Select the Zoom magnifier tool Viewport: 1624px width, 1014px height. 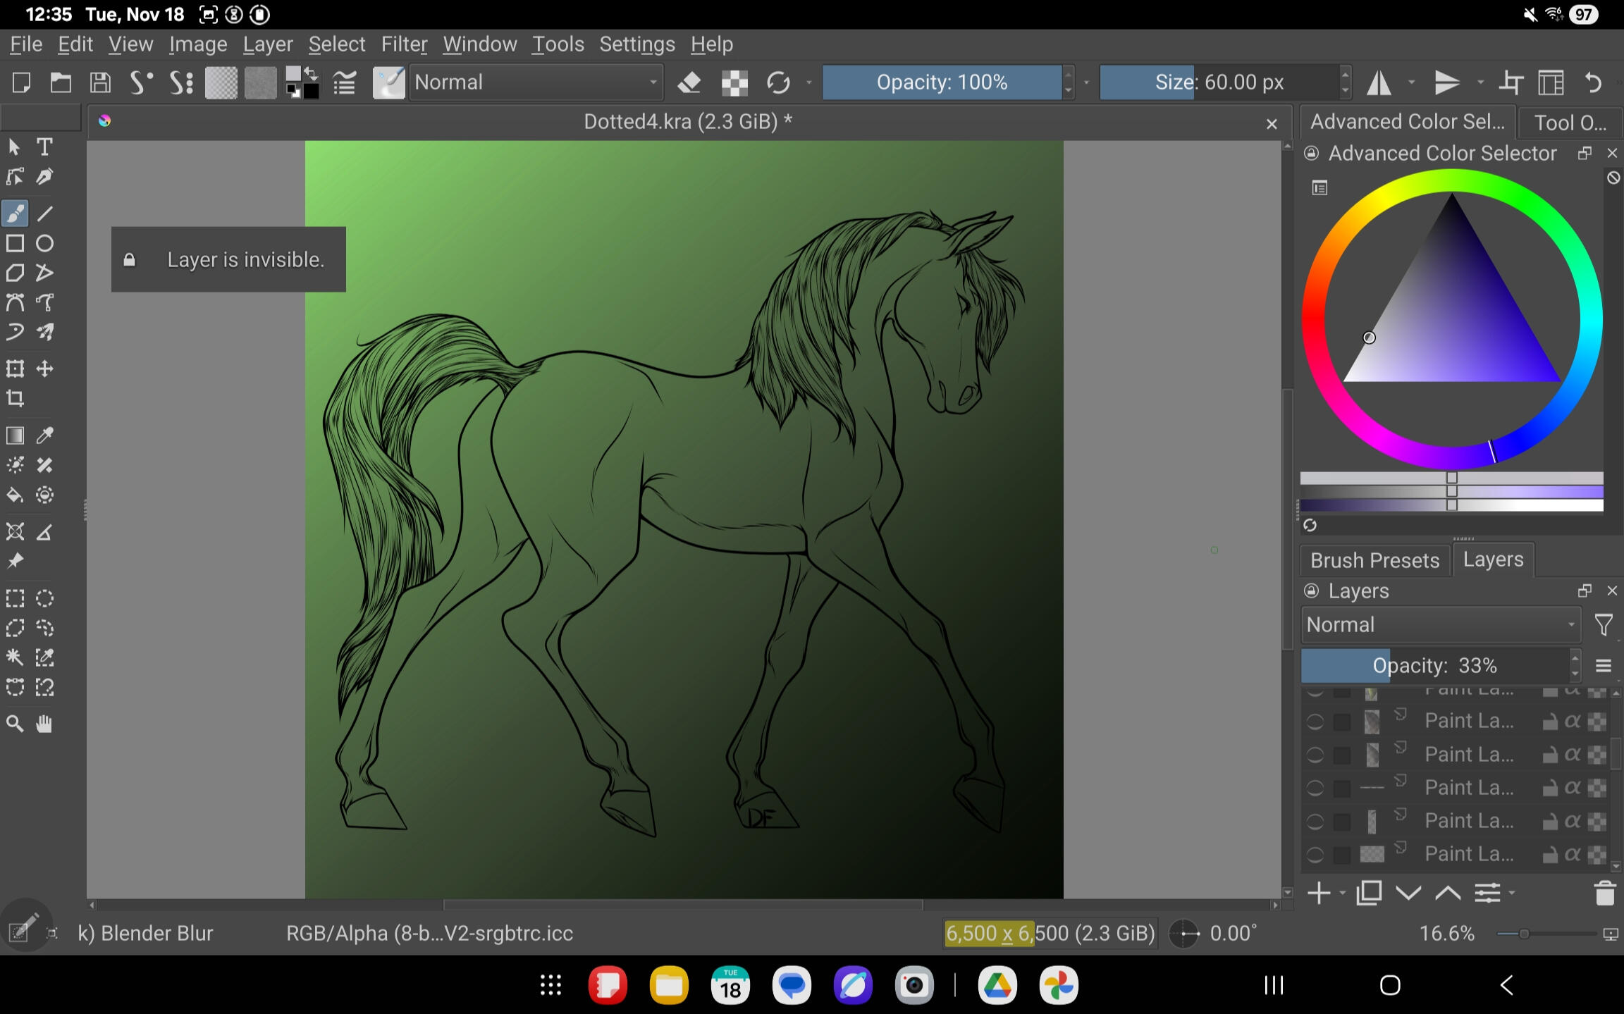[x=15, y=724]
